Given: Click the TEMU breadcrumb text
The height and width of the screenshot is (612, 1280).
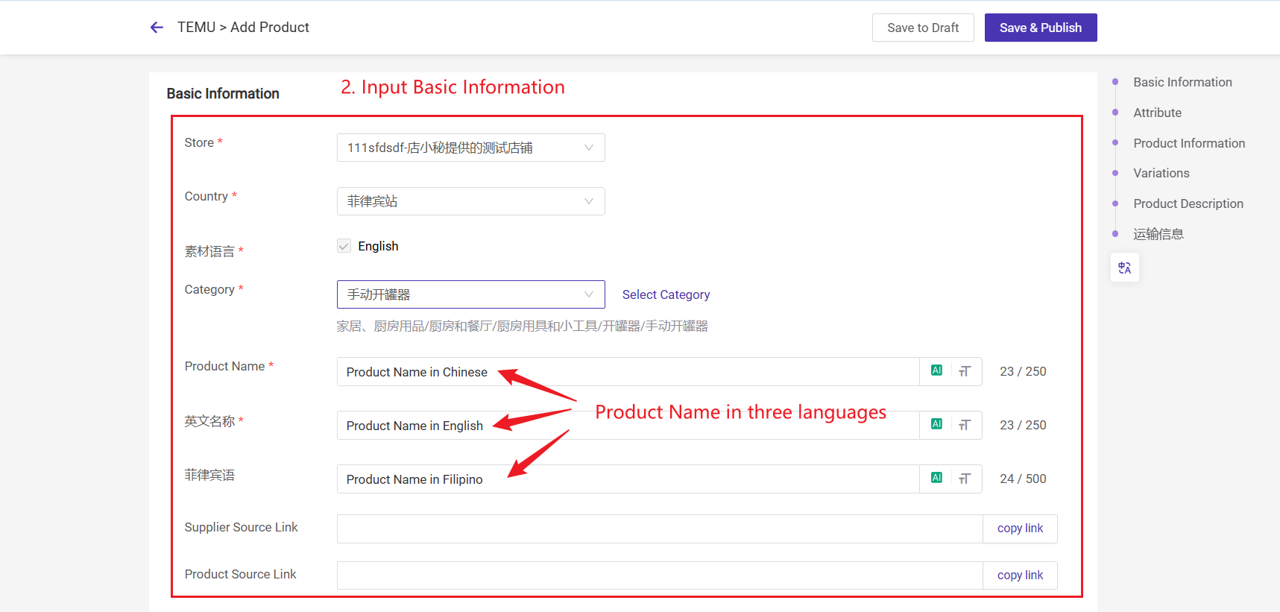Looking at the screenshot, I should click(x=196, y=28).
